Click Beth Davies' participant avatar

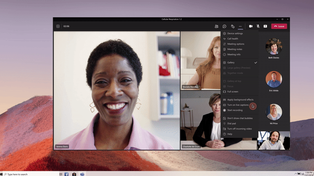point(274,47)
